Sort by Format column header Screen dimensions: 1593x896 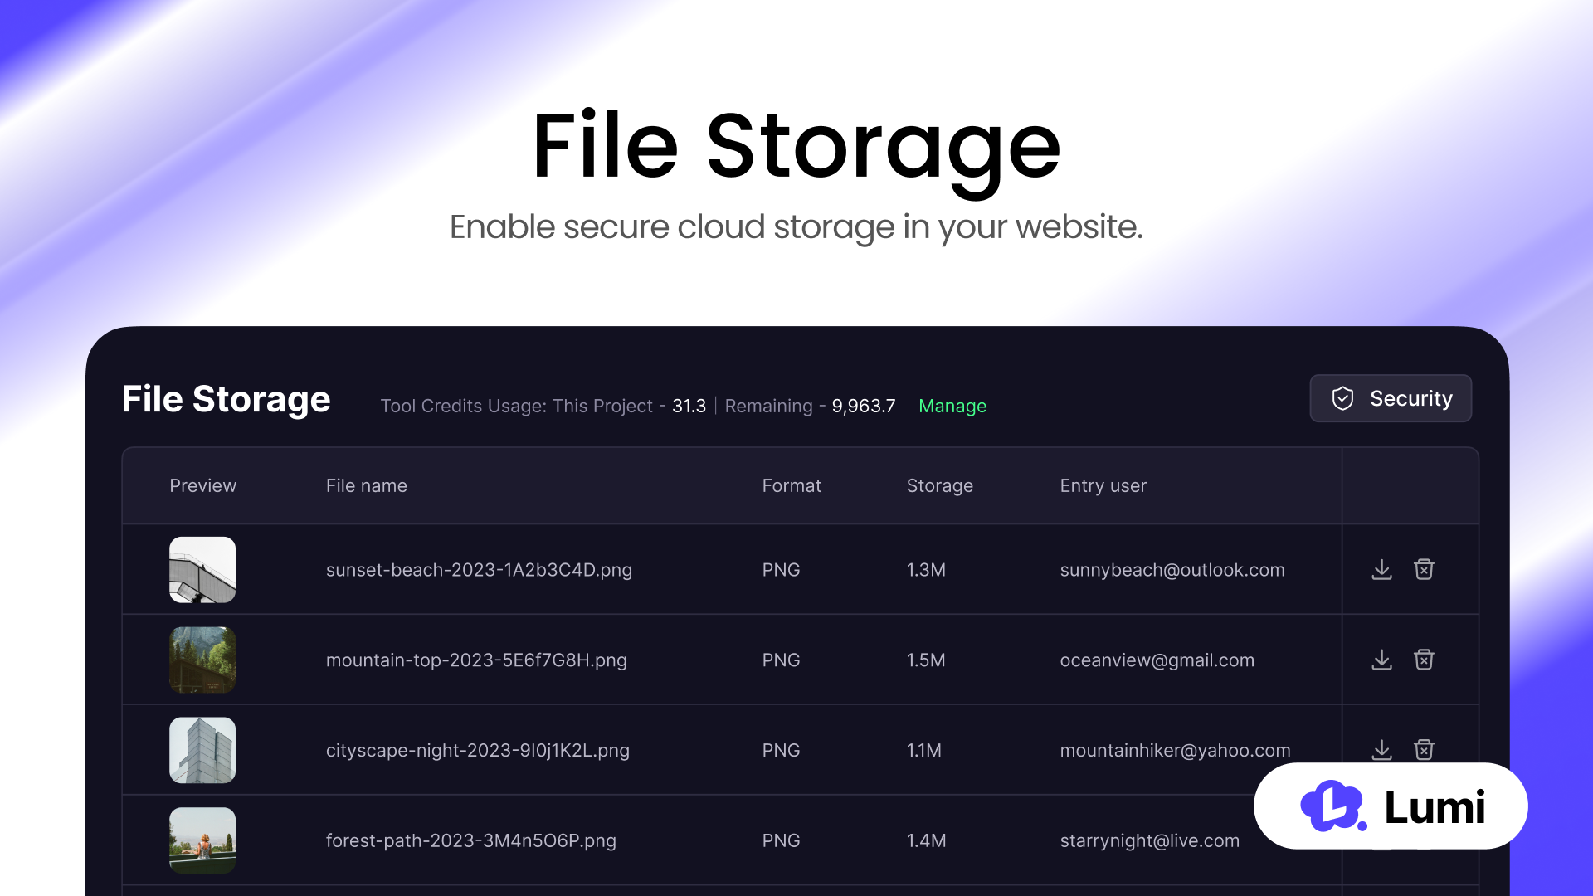pyautogui.click(x=791, y=485)
